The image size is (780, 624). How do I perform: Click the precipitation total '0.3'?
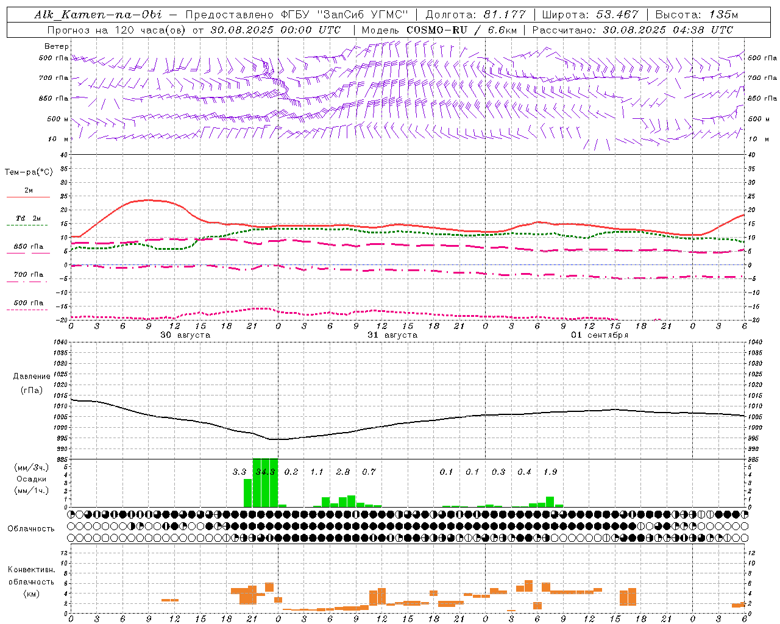498,472
